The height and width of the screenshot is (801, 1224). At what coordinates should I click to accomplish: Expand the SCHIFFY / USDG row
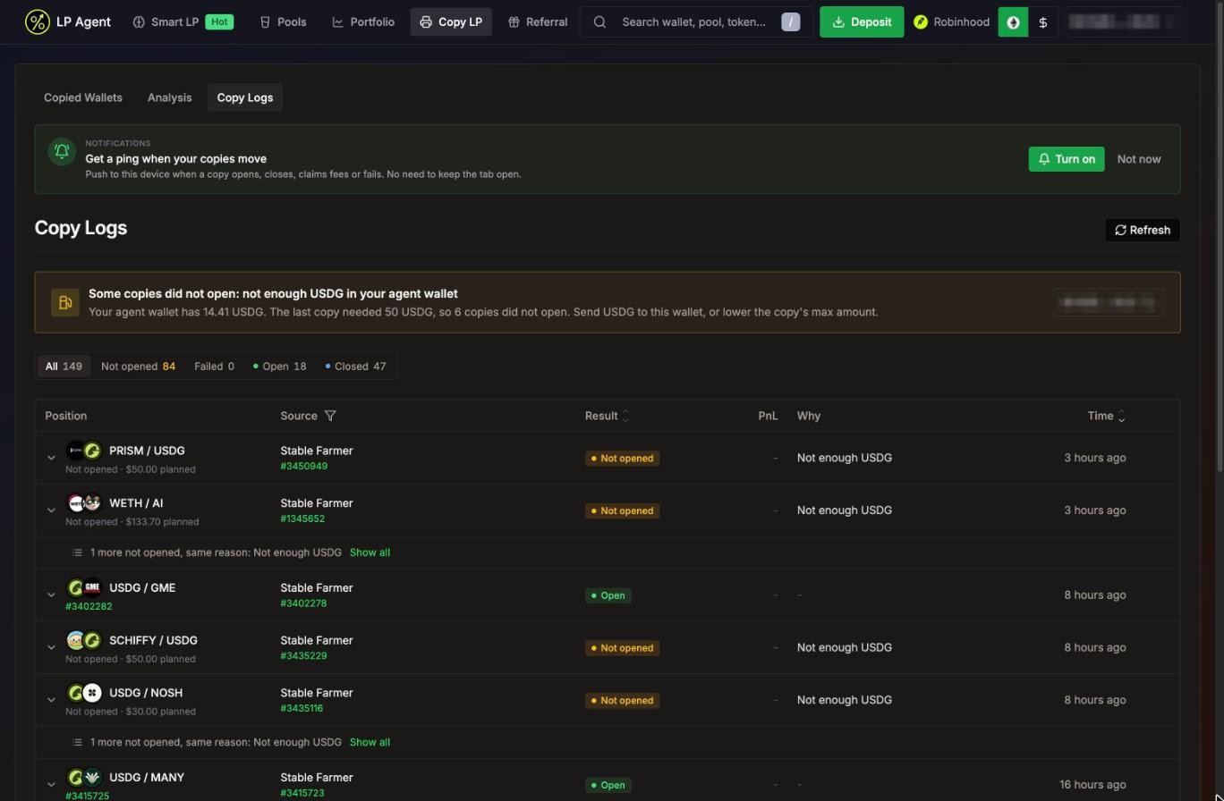click(x=51, y=647)
